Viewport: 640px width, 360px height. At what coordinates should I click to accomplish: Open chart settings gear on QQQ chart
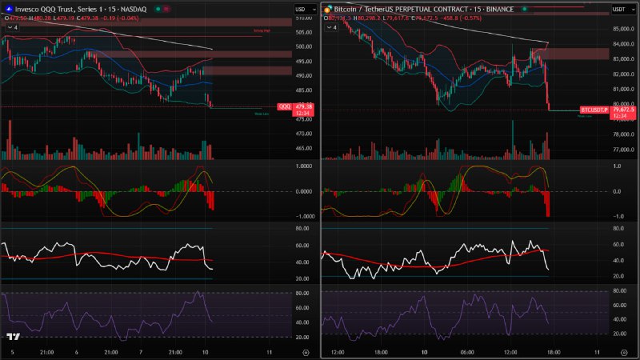[306, 352]
